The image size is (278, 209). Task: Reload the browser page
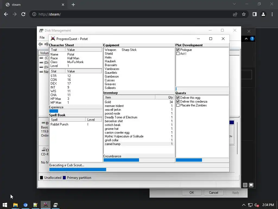tap(23, 14)
